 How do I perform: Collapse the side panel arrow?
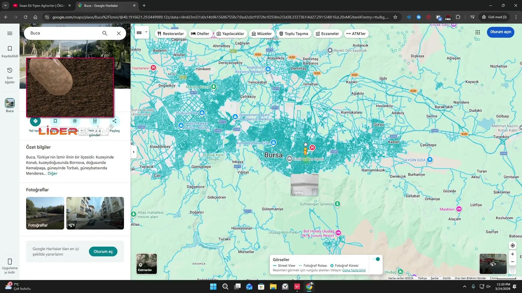point(133,152)
